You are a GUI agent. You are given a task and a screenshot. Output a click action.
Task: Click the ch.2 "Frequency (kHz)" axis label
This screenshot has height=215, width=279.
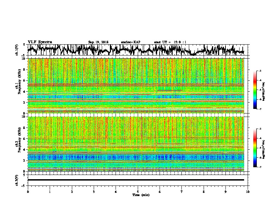[x=19, y=140]
